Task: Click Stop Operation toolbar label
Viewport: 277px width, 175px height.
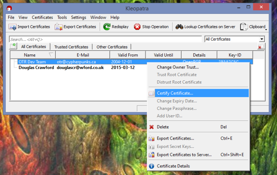Action: coord(156,27)
